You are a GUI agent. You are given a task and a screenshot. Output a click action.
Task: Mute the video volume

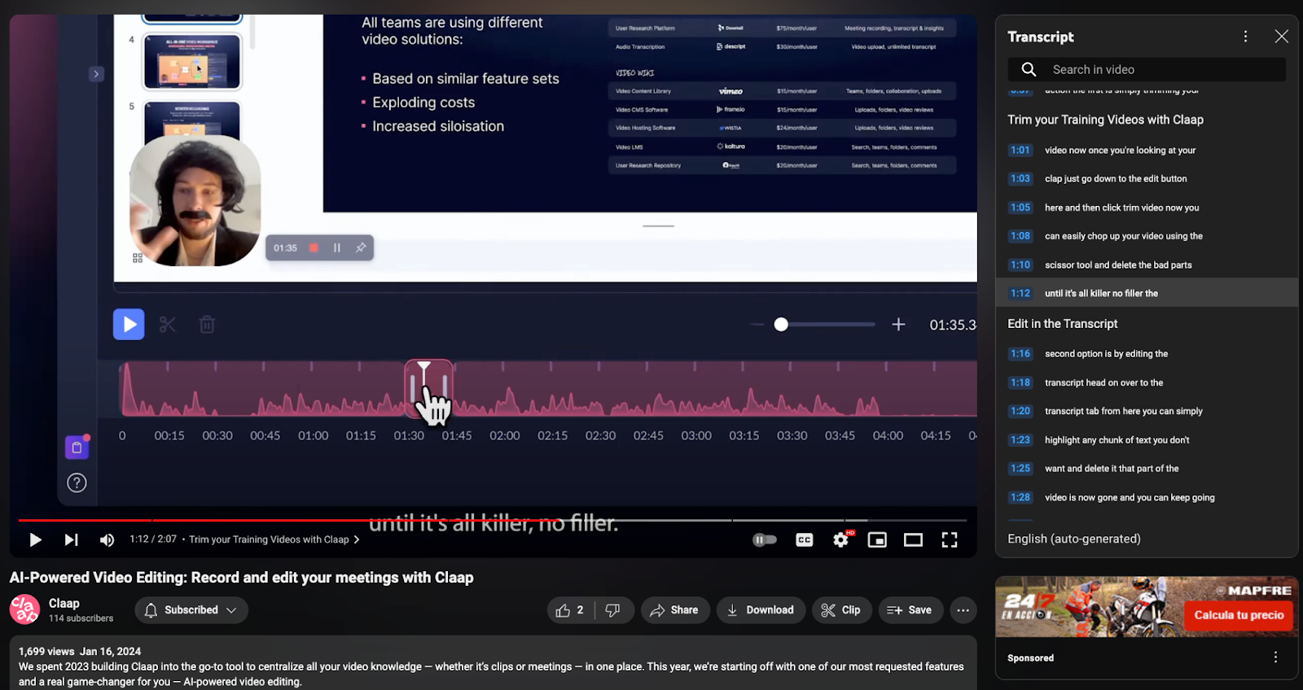107,539
